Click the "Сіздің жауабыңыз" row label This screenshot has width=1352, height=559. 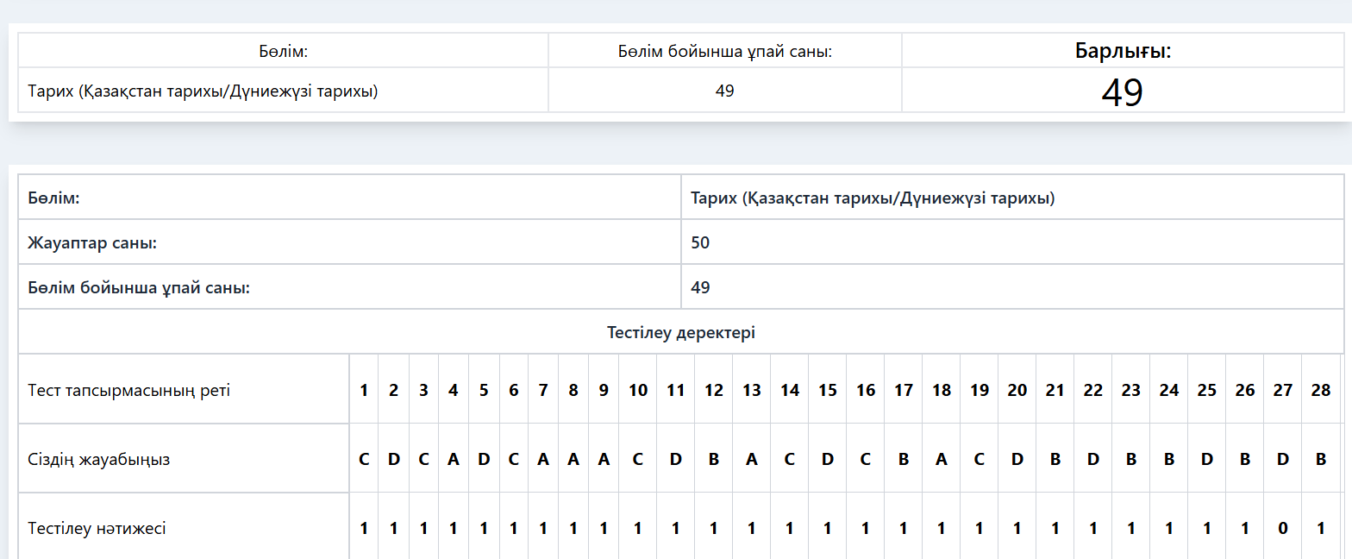pyautogui.click(x=99, y=459)
